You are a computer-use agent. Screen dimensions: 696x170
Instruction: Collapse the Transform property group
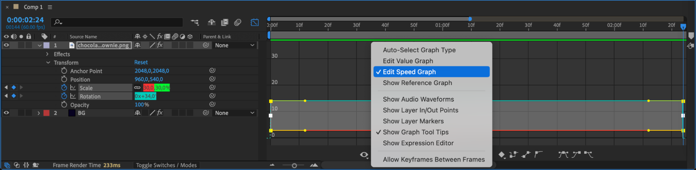point(48,62)
